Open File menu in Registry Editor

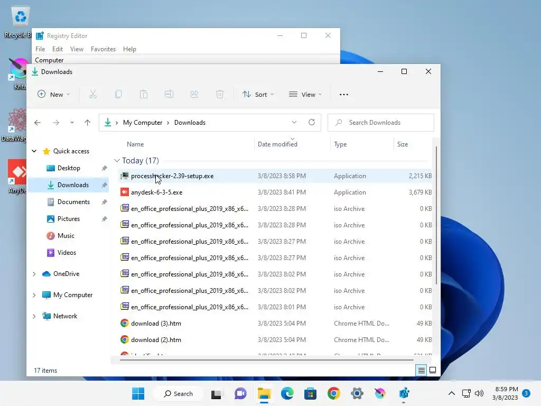(x=40, y=49)
